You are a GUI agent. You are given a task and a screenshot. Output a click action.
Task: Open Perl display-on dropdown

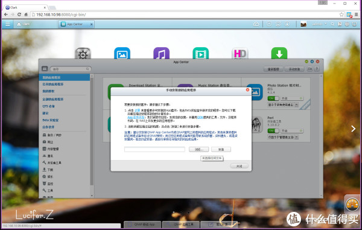coord(283,137)
